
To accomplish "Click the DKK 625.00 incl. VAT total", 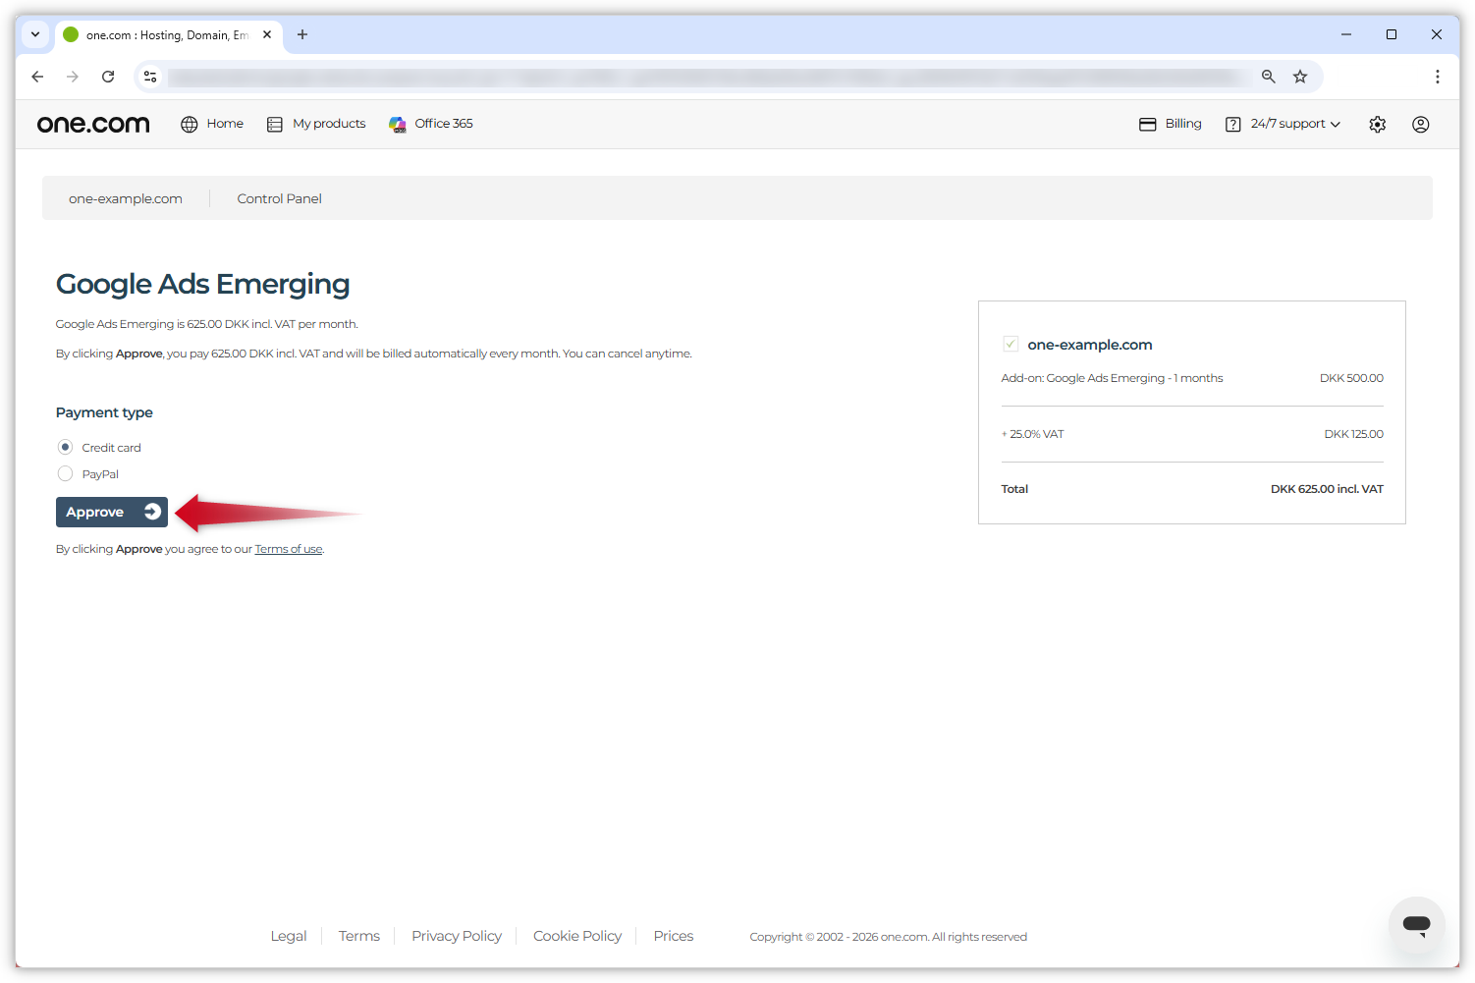I will pos(1327,489).
